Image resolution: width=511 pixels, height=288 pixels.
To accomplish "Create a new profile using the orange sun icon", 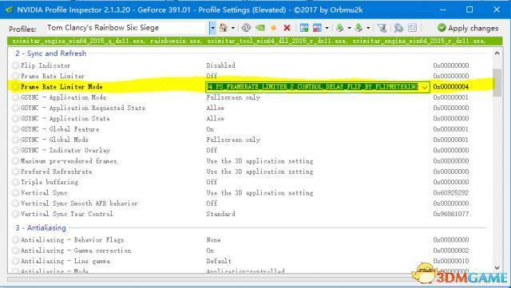I will (x=273, y=28).
